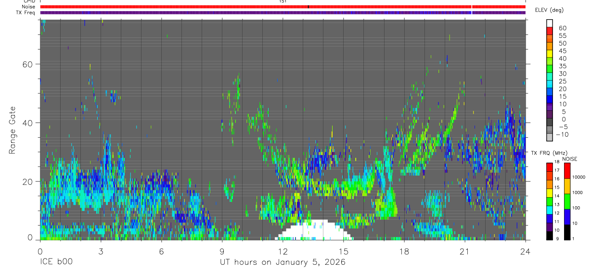
Task: Click the ELEV colorbar value '35'
Action: point(563,66)
